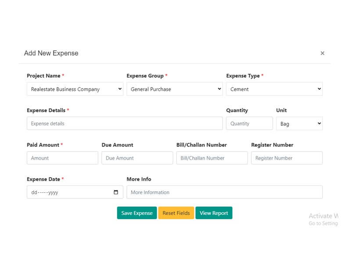Open the Expense Type dropdown showing Cement
351x263 pixels.
(274, 89)
